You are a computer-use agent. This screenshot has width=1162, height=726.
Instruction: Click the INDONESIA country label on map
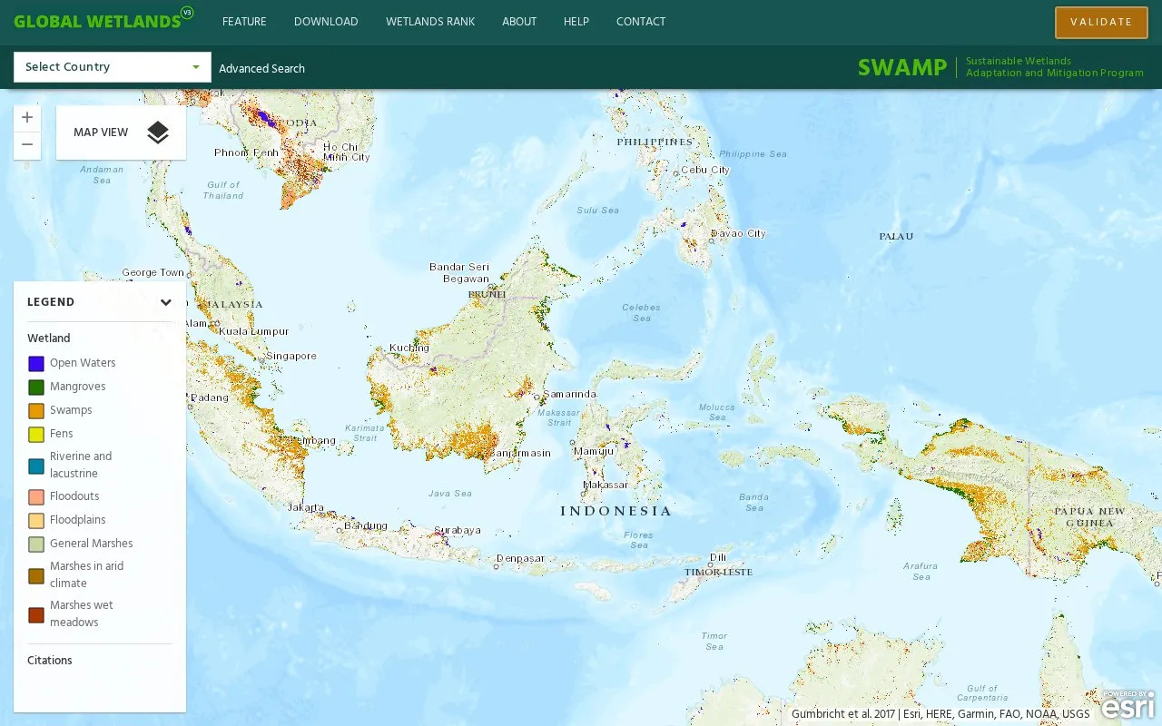pos(616,511)
